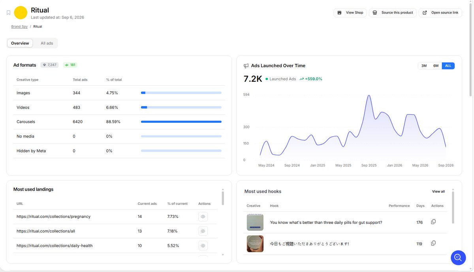Click the View Shop button
Screen dimensions: 474x272
(x=350, y=13)
